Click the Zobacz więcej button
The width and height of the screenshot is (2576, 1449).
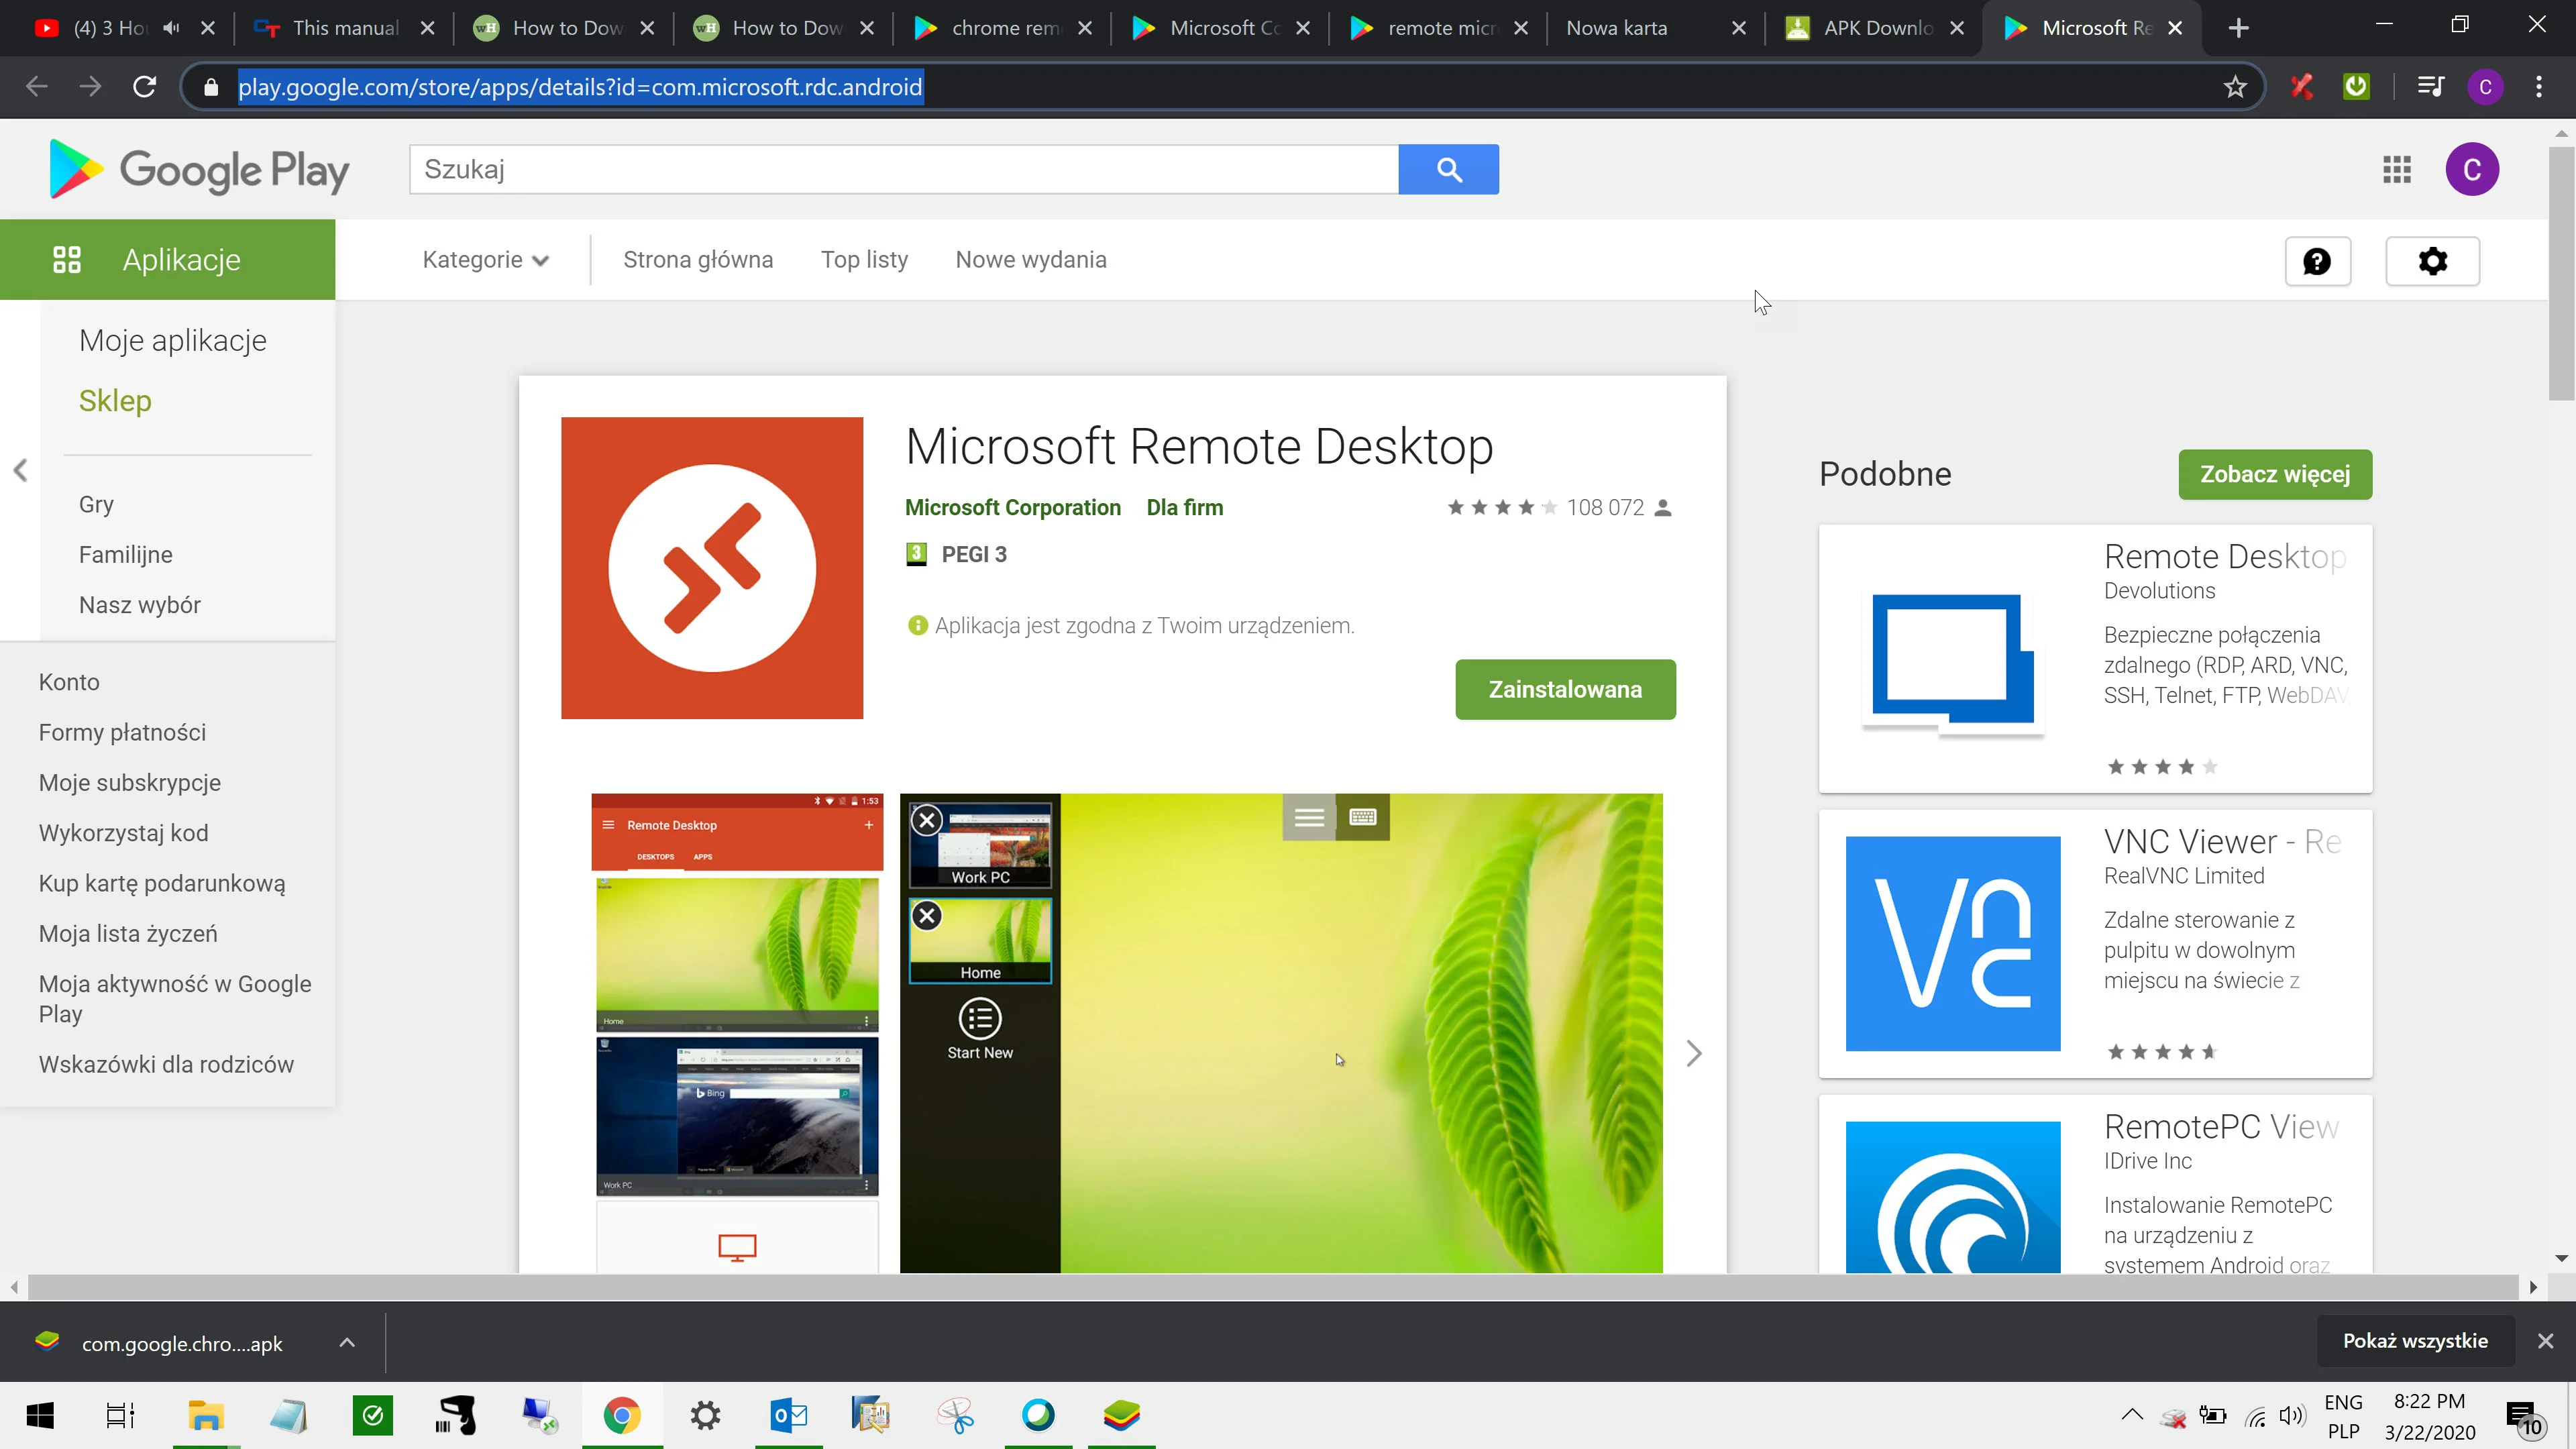coord(2274,474)
